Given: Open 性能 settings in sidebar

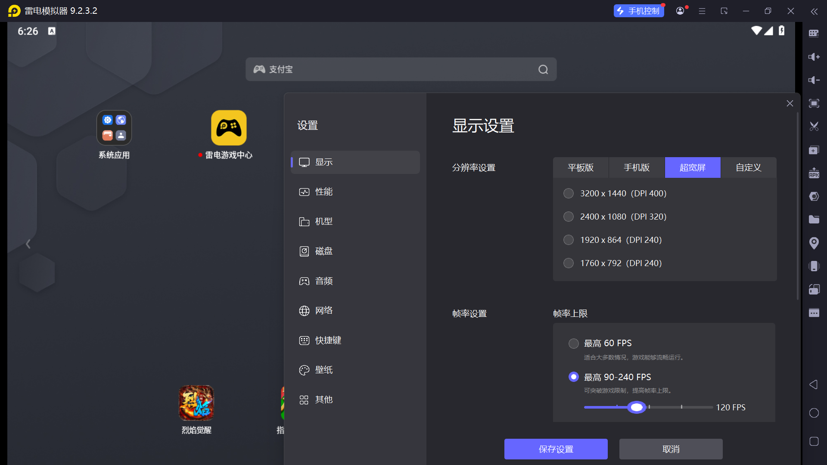Looking at the screenshot, I should [324, 192].
